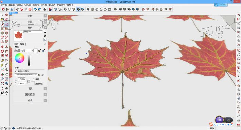Open the 窗口 Window menu
The height and width of the screenshot is (130, 241).
click(x=52, y=5)
